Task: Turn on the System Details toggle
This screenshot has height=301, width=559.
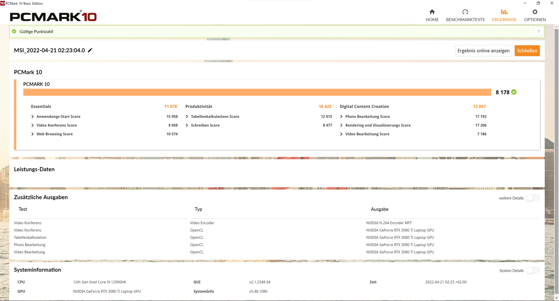Action: click(x=533, y=270)
